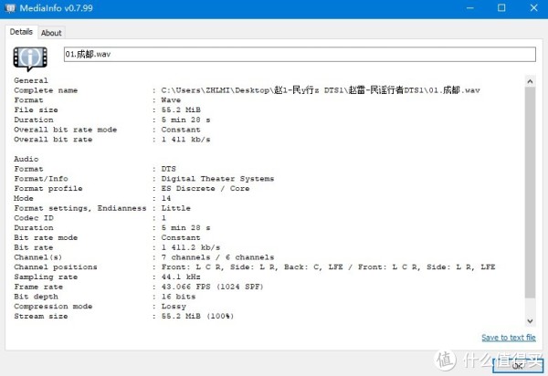Click the 'Codec ID' label
The image size is (548, 376).
coord(34,218)
